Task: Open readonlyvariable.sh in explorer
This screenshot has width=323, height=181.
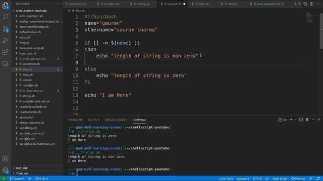Action: tap(33, 107)
